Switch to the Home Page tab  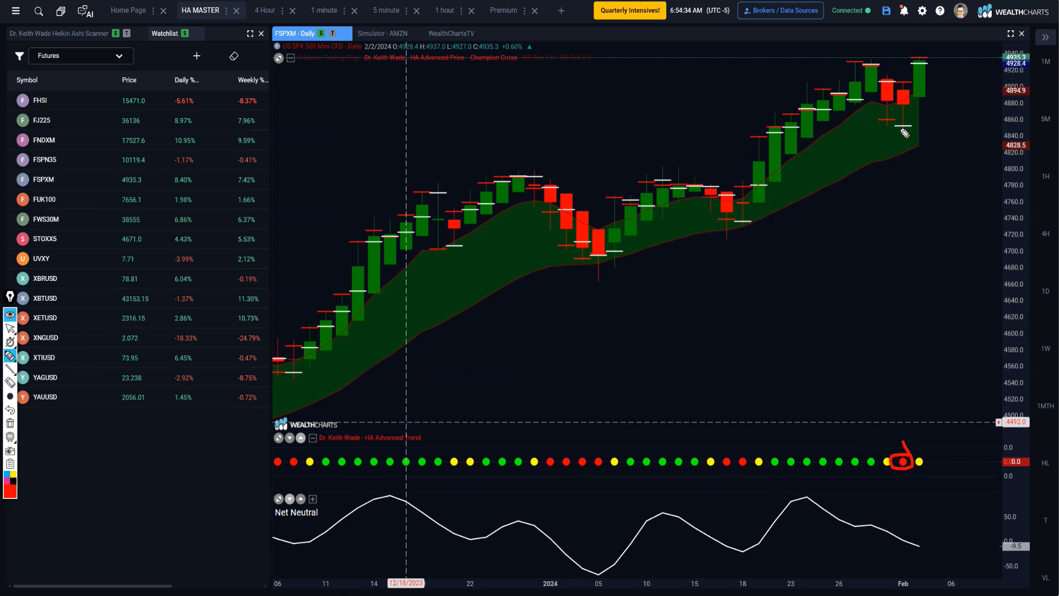(128, 10)
